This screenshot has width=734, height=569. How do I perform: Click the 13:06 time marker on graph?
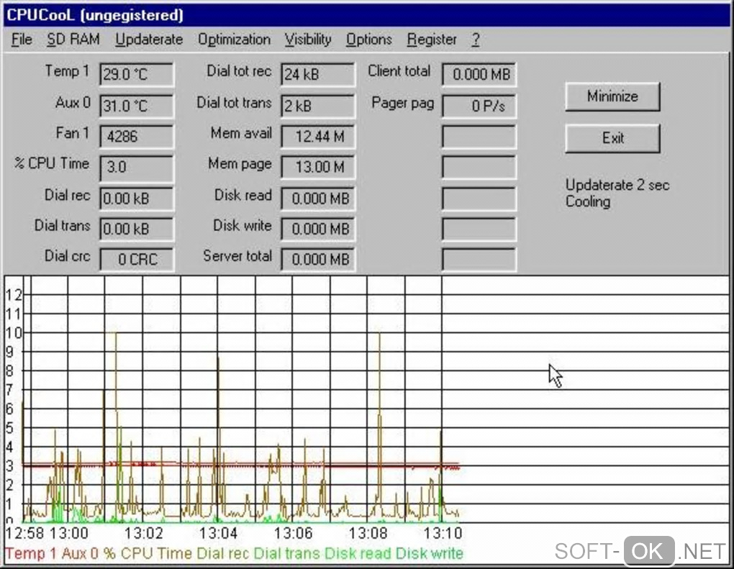tap(293, 533)
